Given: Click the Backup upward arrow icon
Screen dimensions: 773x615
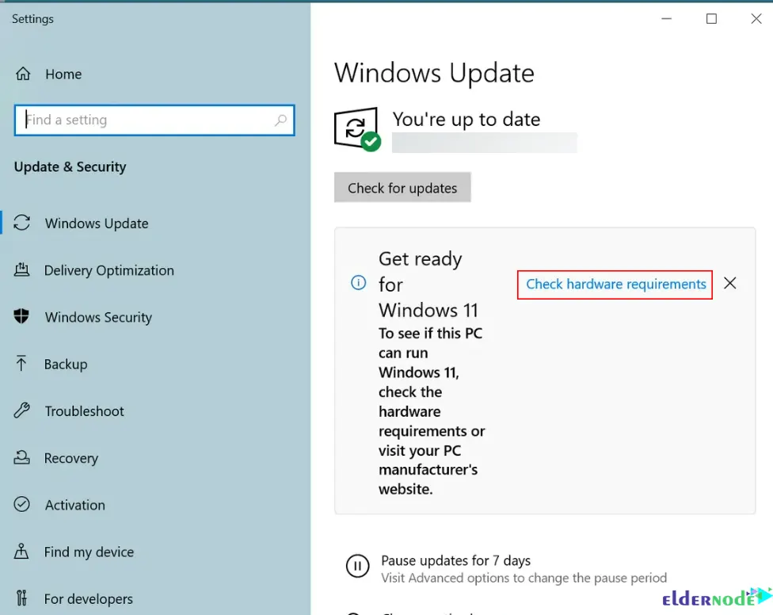Looking at the screenshot, I should (21, 364).
